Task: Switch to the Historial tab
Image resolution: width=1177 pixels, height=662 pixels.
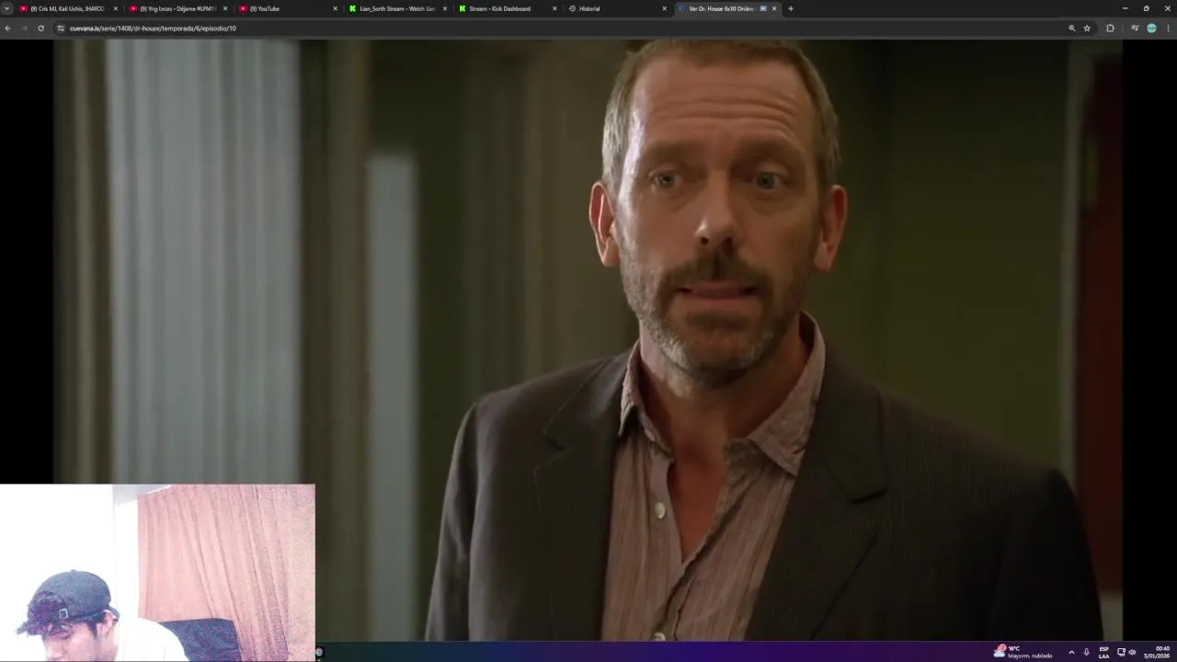Action: click(616, 8)
